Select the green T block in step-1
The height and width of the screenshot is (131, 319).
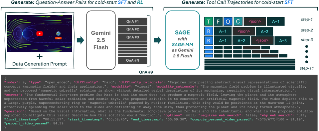[x=208, y=21]
